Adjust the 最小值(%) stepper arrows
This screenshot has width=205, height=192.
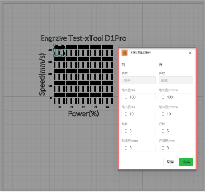tap(126, 114)
